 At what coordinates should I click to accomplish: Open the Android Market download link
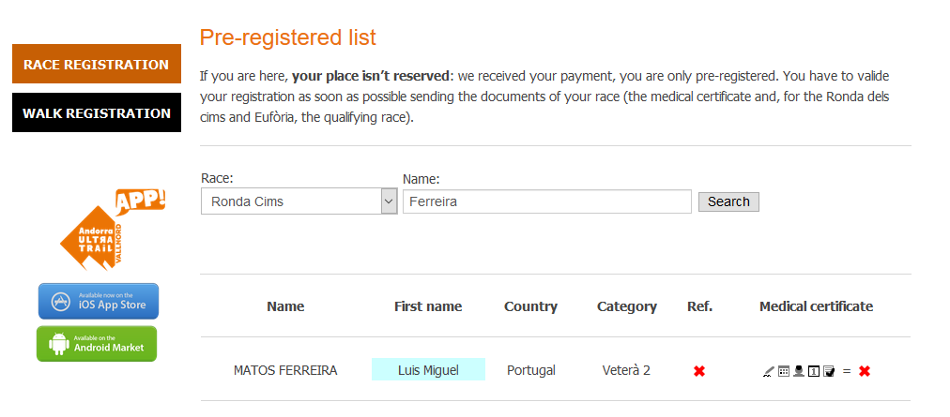click(98, 344)
